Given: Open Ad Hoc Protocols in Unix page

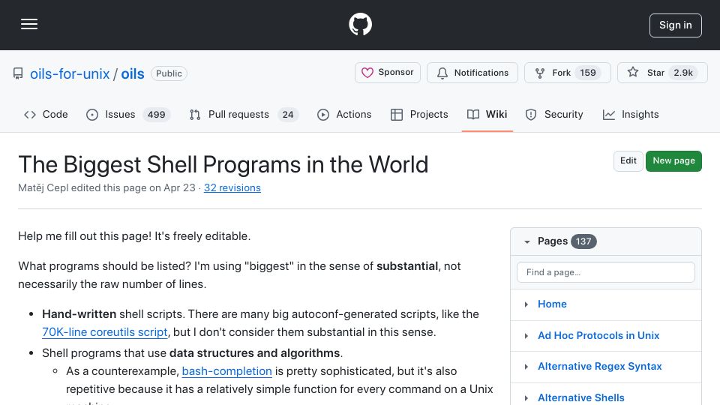Looking at the screenshot, I should click(x=598, y=336).
